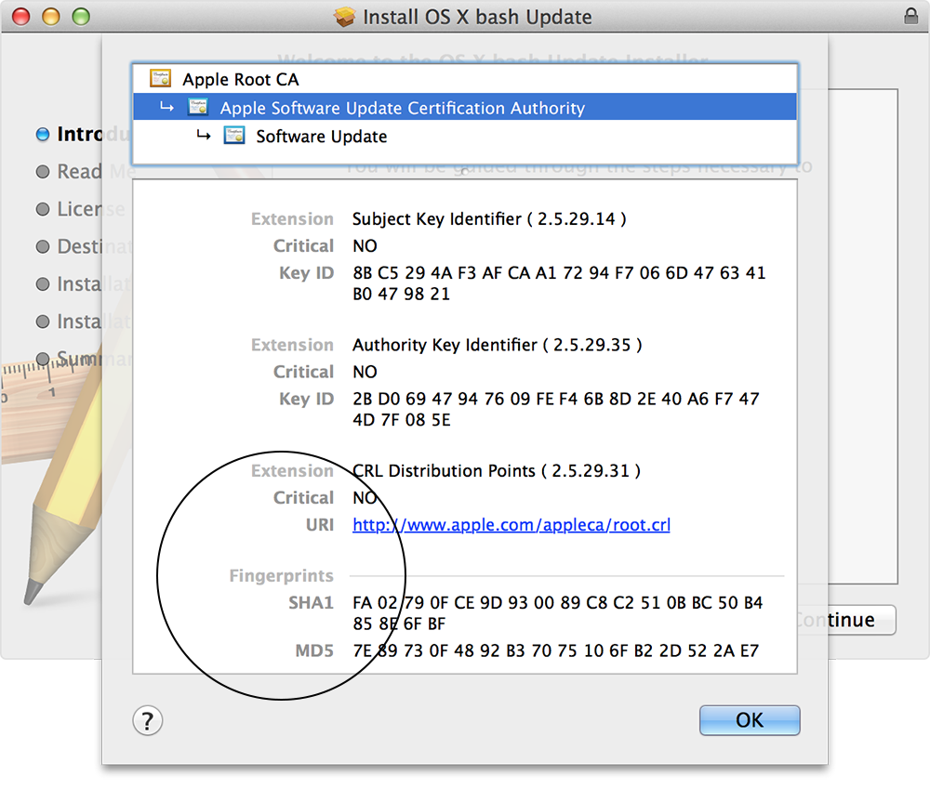Click the Read Me step in installer sidebar
This screenshot has width=930, height=788.
(86, 172)
